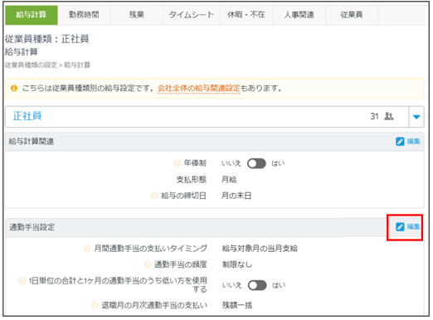The height and width of the screenshot is (320, 433).
Task: Click edit pencil icon in 給与計算関連 header
Action: [400, 142]
